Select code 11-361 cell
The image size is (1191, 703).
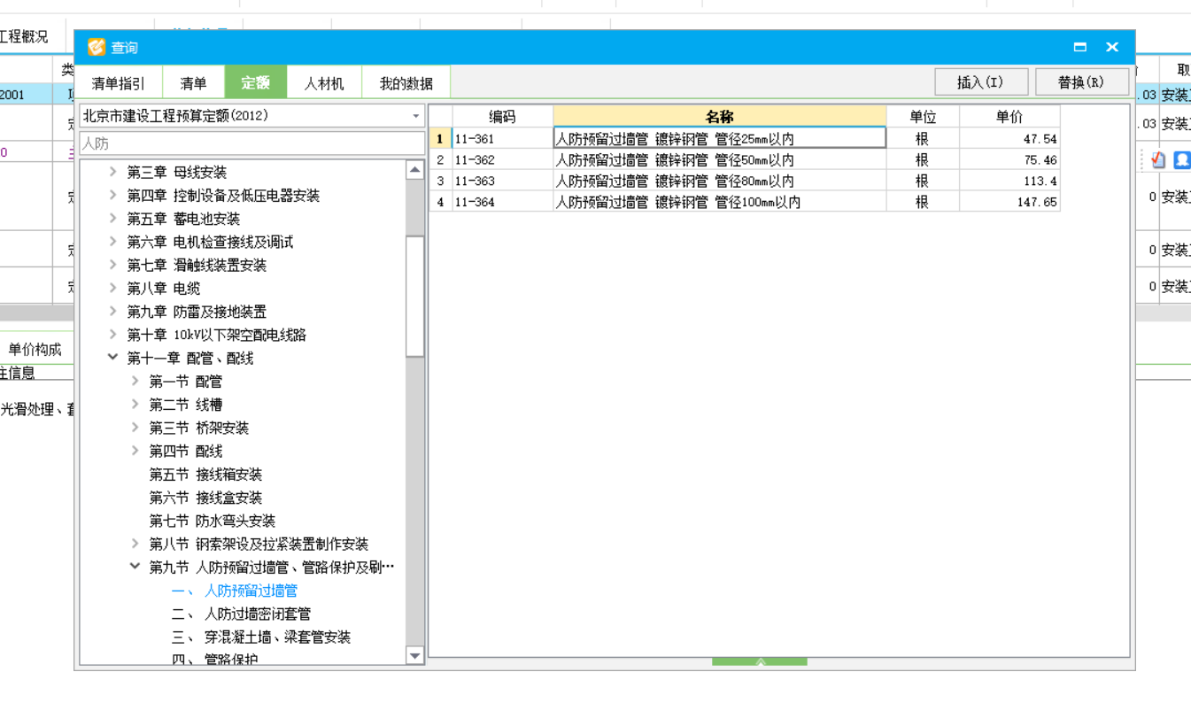pos(502,139)
